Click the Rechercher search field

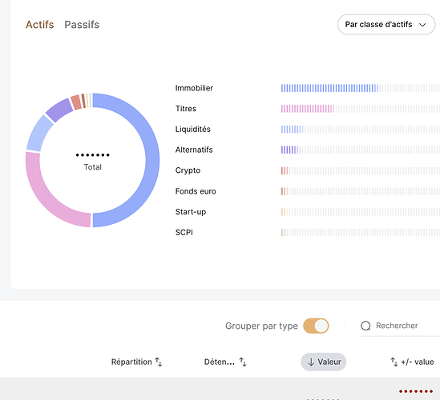coord(400,326)
